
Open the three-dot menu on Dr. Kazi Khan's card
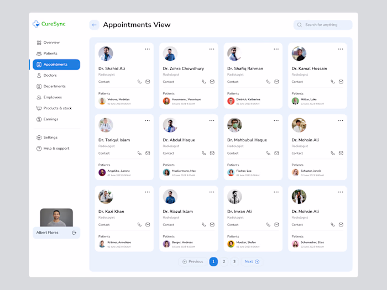(148, 192)
